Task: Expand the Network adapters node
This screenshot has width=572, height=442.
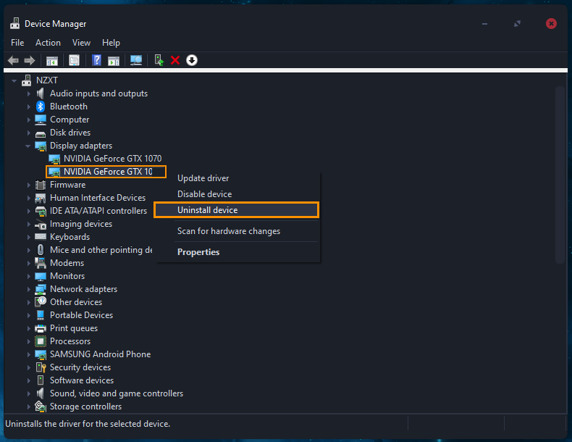Action: point(29,289)
